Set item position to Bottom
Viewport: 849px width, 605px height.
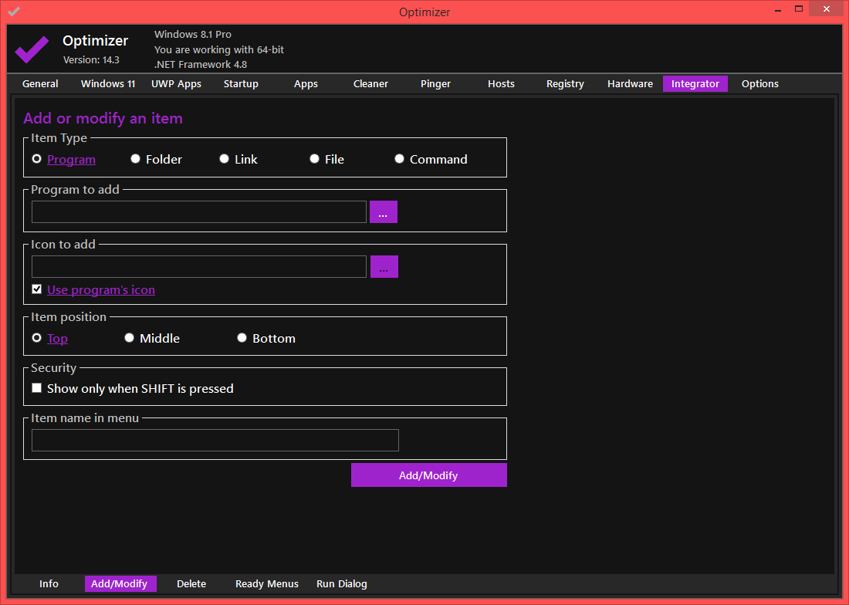click(242, 338)
